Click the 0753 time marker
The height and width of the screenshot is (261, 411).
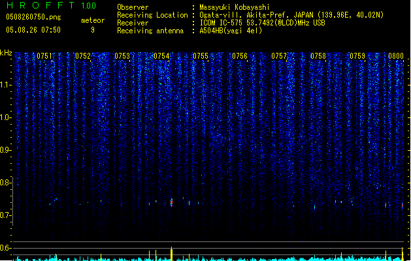click(x=122, y=56)
